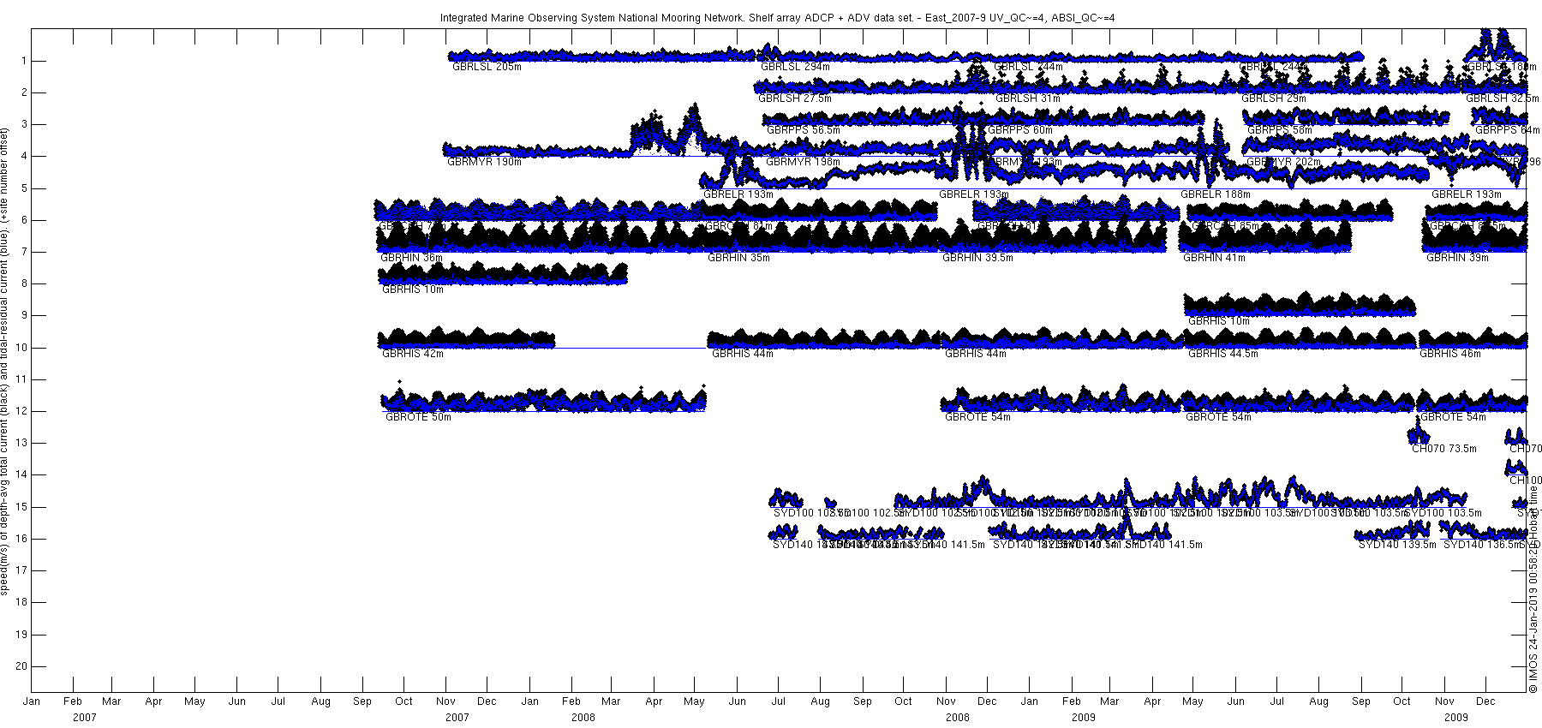Click the SYD140 136.5m label
Viewport: 1542px width, 728px height.
[1482, 544]
